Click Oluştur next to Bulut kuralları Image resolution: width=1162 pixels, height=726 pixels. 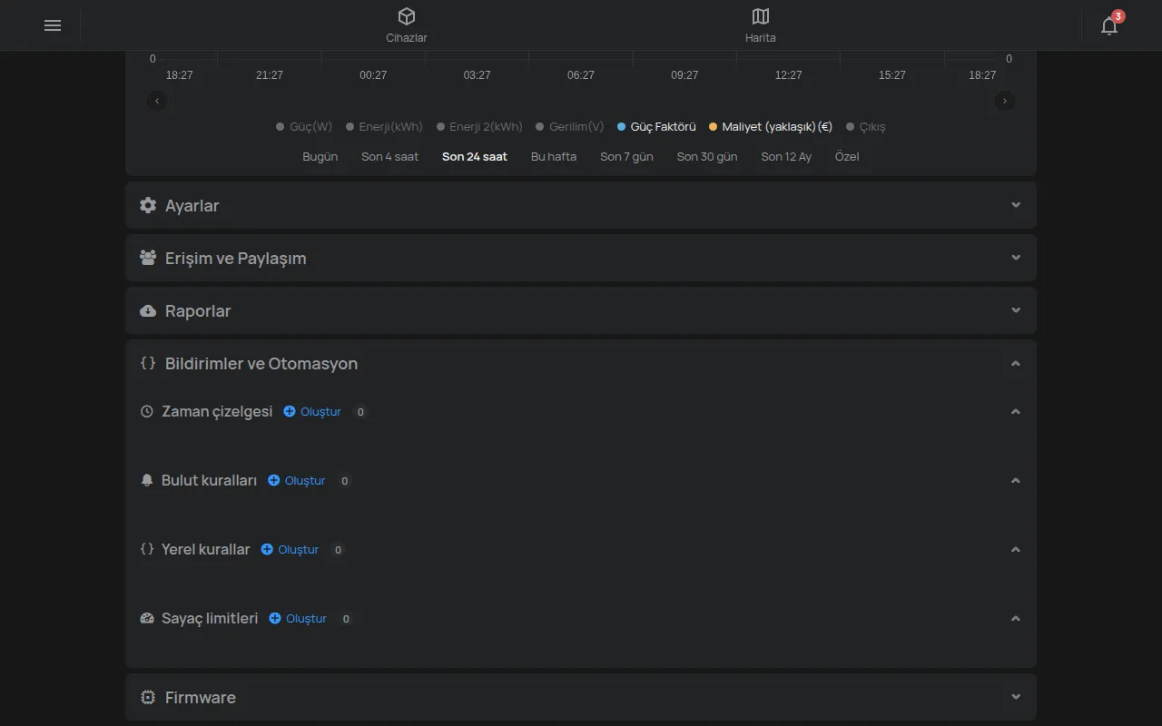pyautogui.click(x=296, y=480)
